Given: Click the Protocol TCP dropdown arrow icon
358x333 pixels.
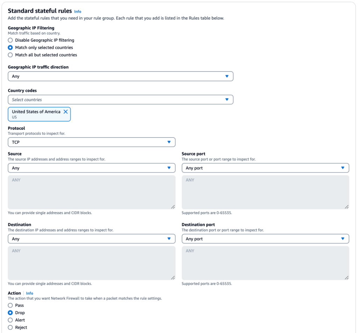Looking at the screenshot, I should pos(169,142).
